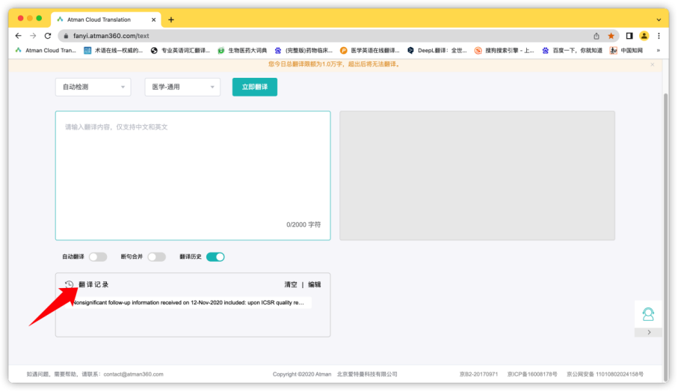Click the browser forward arrow
The image size is (678, 392).
point(33,36)
